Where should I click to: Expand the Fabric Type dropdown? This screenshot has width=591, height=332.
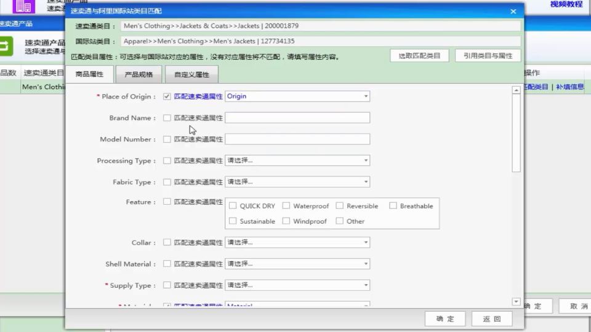coord(297,182)
